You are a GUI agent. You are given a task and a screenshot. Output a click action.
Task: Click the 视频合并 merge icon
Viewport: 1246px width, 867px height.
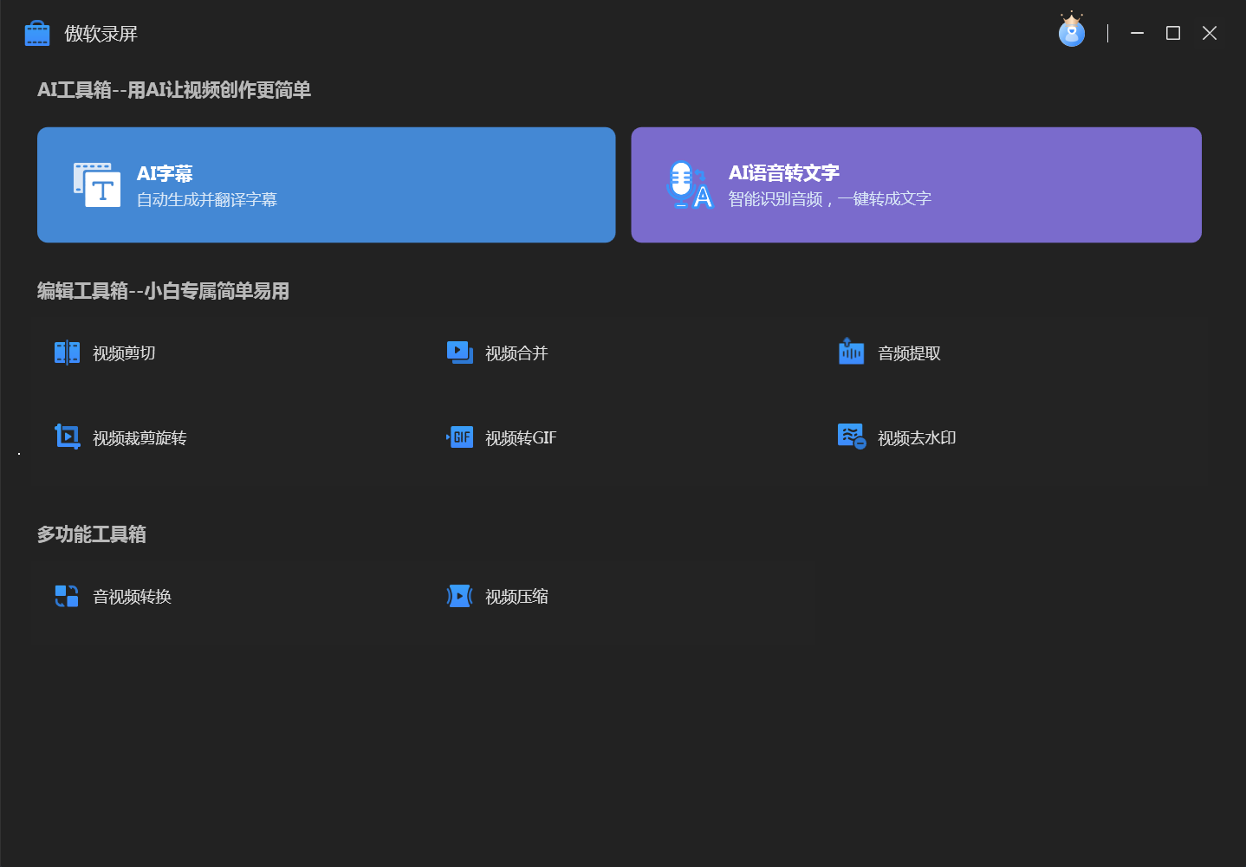459,353
